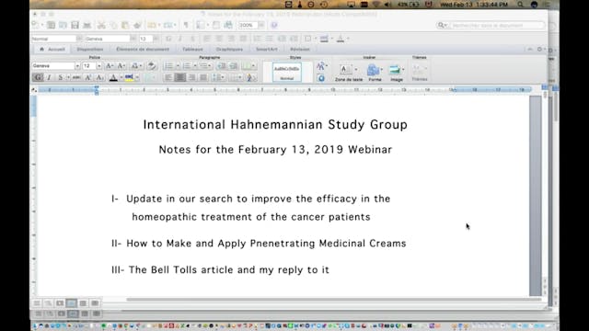Click the Image insert button

click(x=397, y=73)
